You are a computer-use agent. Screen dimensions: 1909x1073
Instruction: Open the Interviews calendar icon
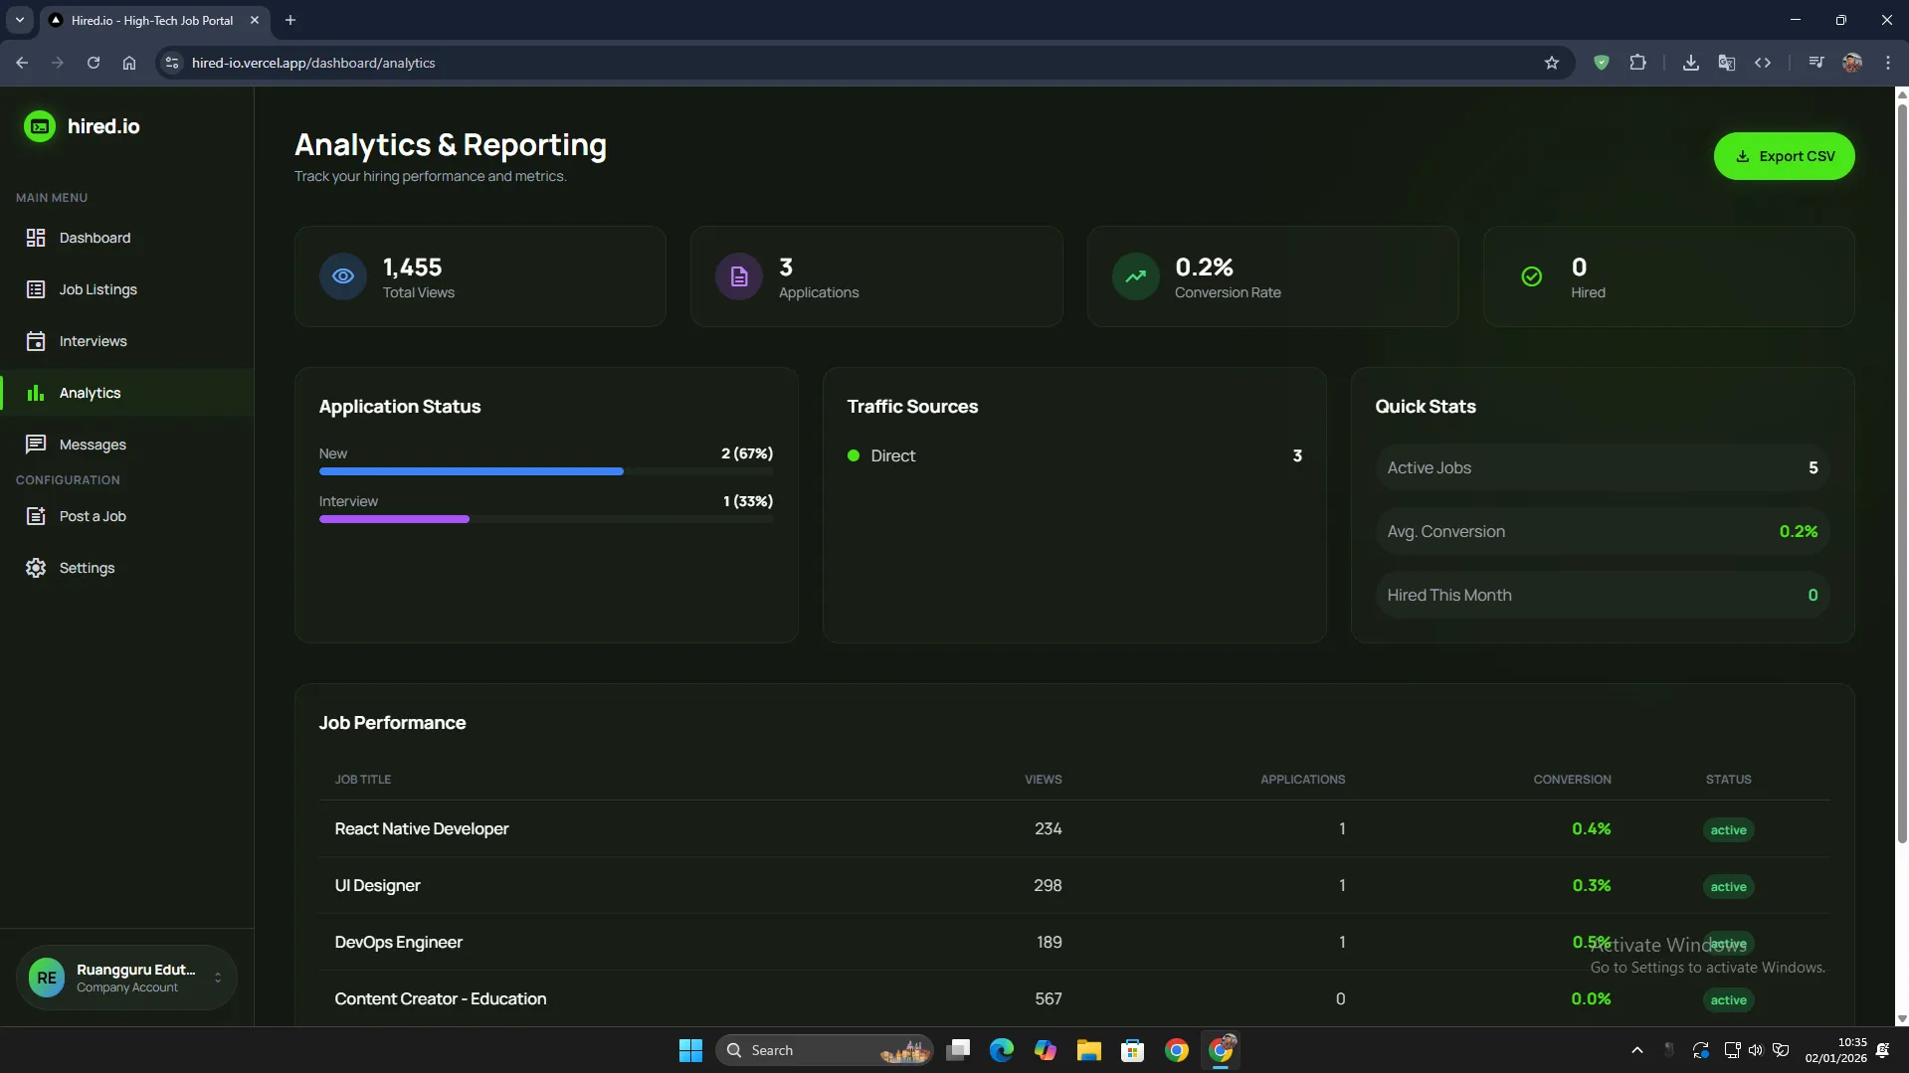(36, 341)
